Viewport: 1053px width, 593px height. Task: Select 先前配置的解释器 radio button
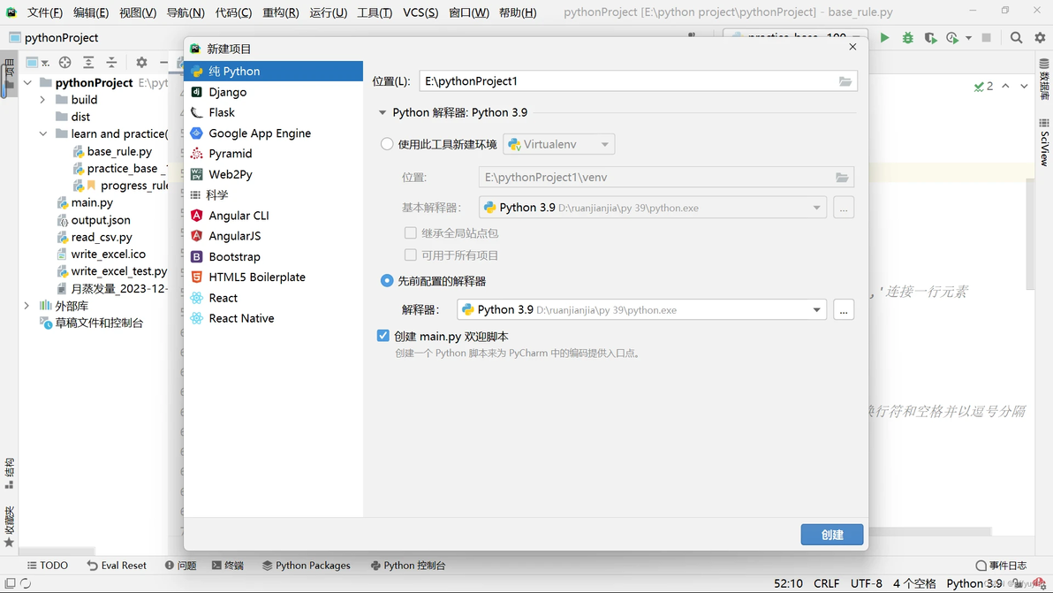(387, 281)
